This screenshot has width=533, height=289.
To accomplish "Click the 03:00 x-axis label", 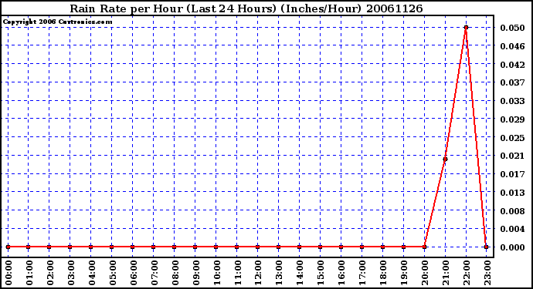I will pos(71,273).
